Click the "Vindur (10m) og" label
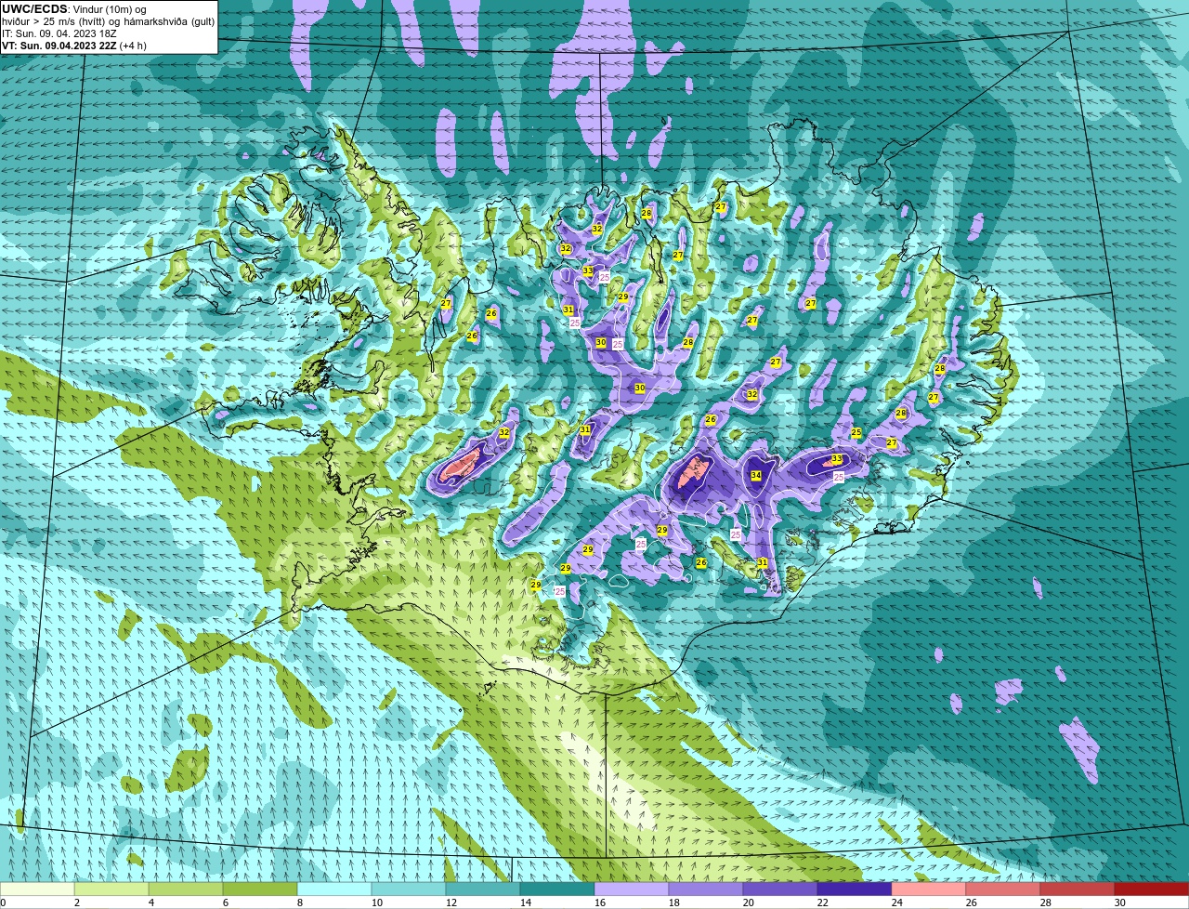Image resolution: width=1189 pixels, height=909 pixels. coord(109,9)
